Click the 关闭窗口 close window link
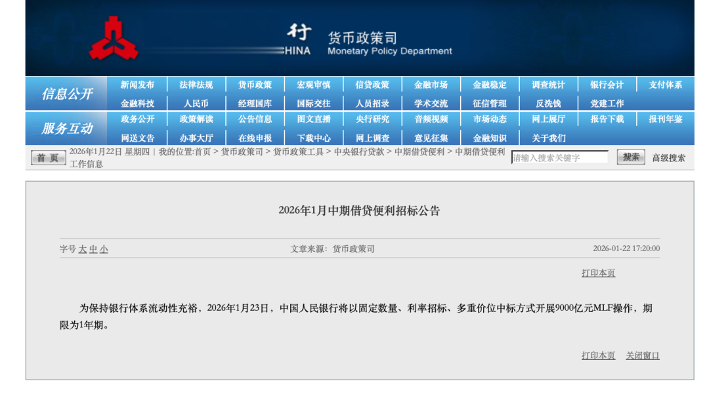 point(643,355)
